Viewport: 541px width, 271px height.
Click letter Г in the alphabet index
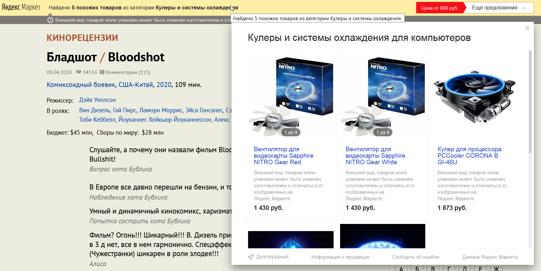pos(449,268)
